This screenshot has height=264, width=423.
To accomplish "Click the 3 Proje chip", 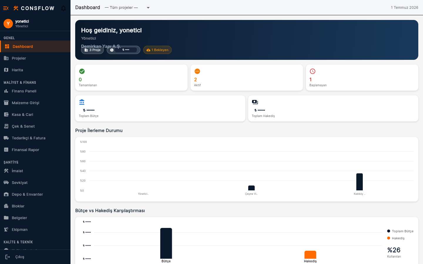I will [x=93, y=50].
